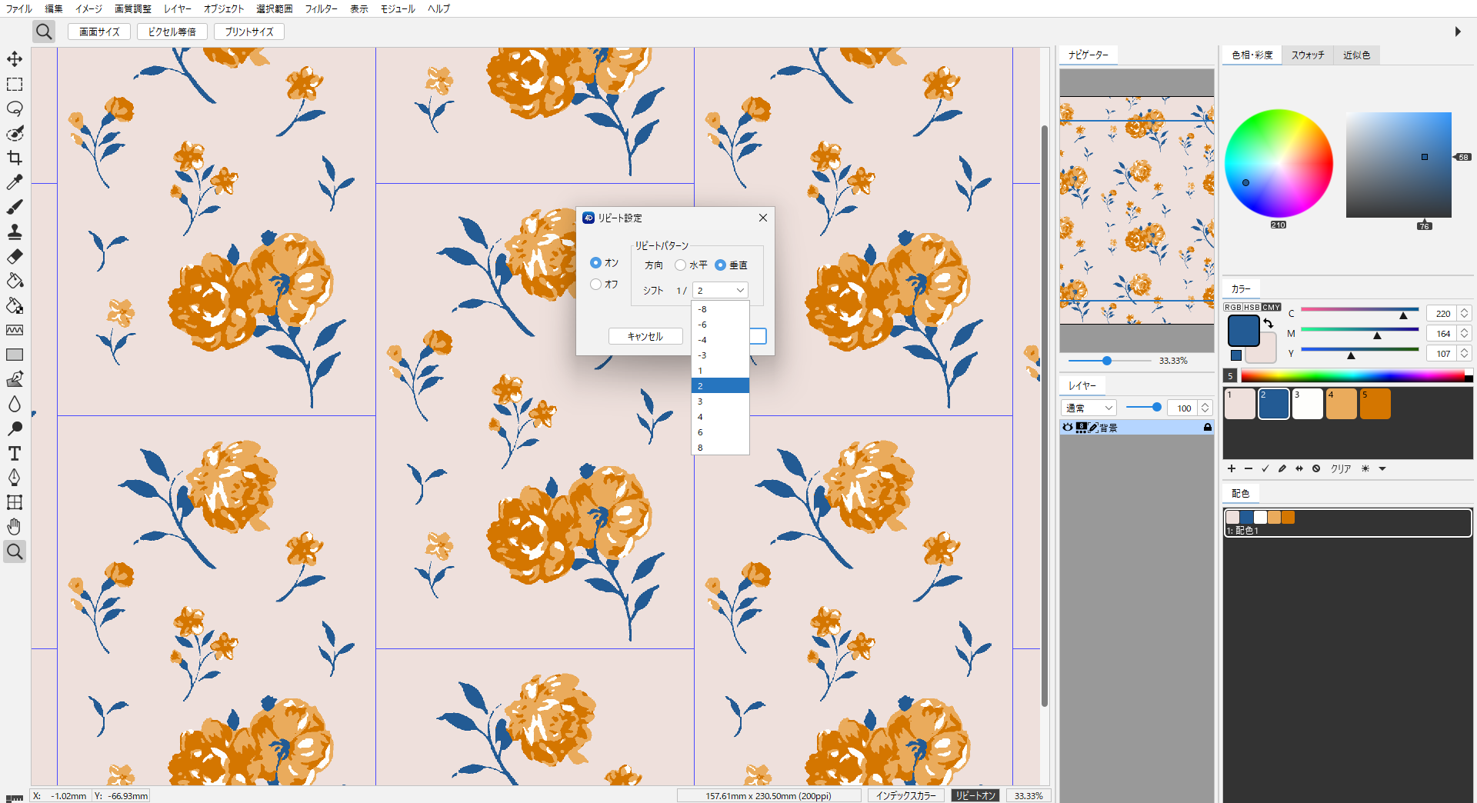Select the Eraser tool
Screen dimensions: 1477x803
coord(15,256)
